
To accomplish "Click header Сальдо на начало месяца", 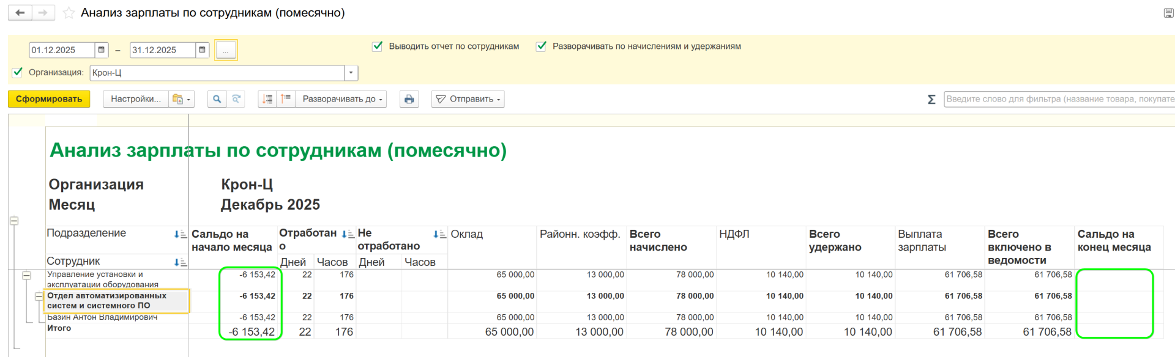I will pos(232,241).
